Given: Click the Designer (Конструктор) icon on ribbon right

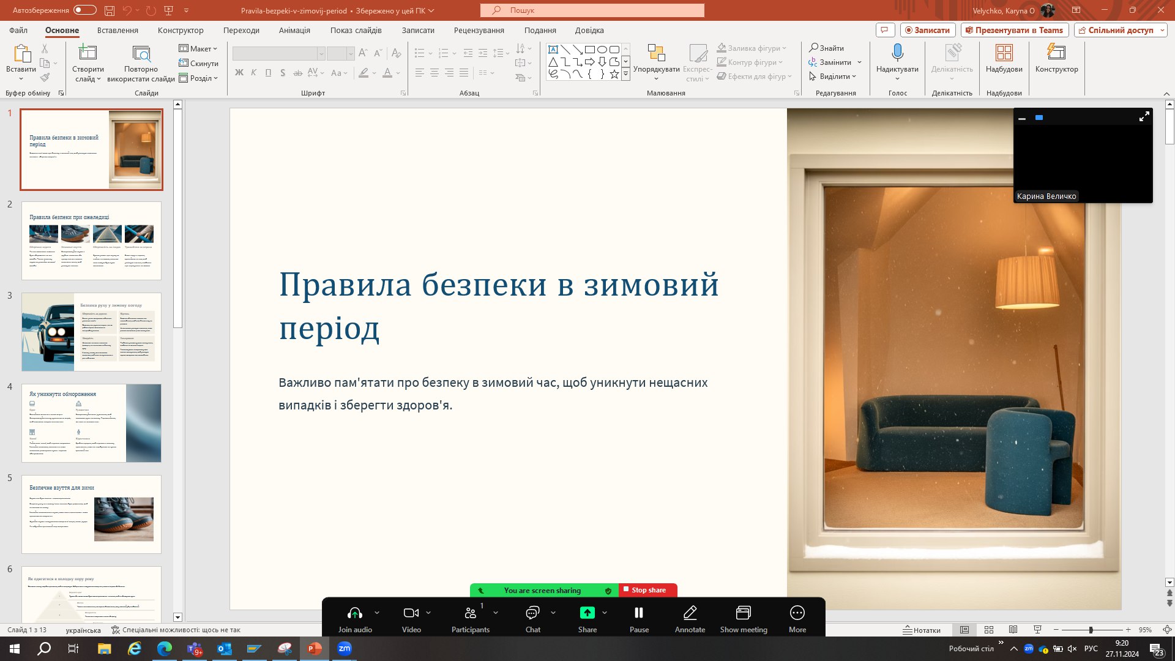Looking at the screenshot, I should [1056, 53].
